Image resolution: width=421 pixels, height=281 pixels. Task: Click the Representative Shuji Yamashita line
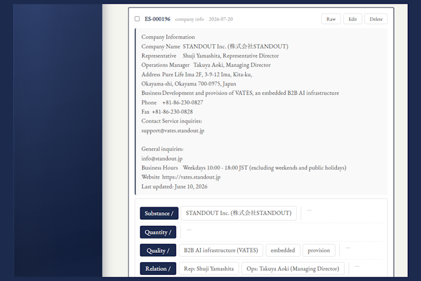tap(210, 56)
